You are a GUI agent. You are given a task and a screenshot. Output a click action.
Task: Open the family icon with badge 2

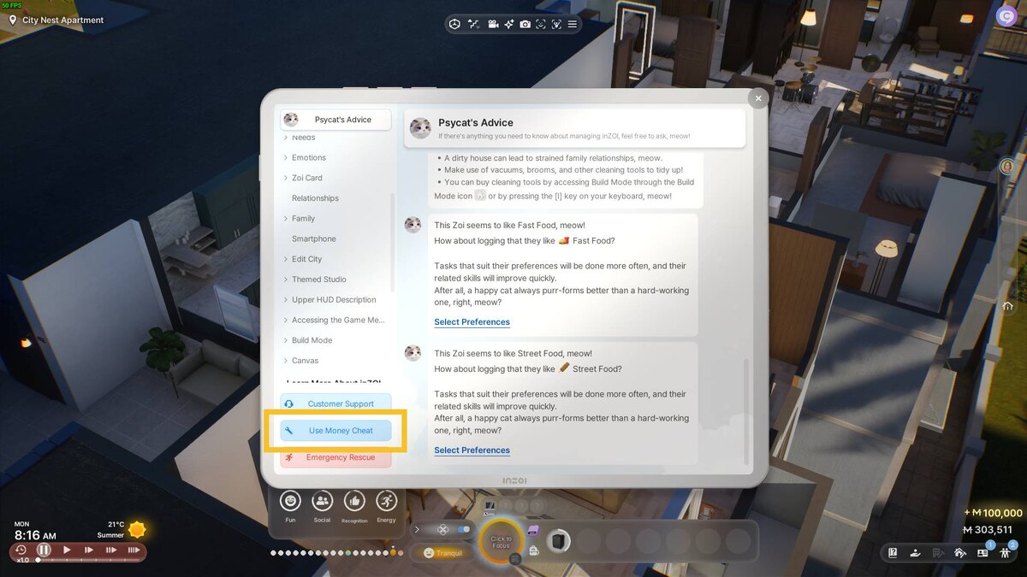(x=1006, y=551)
